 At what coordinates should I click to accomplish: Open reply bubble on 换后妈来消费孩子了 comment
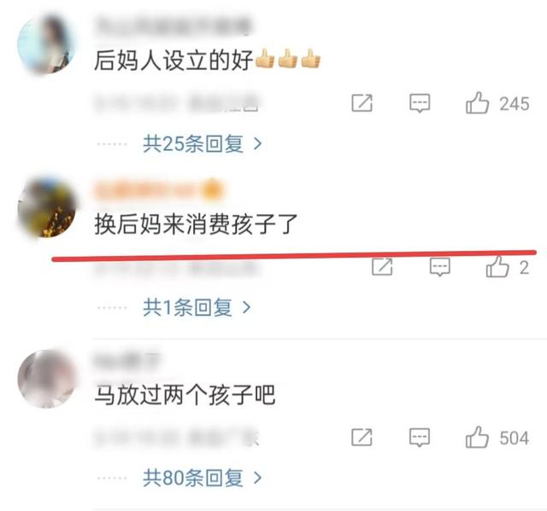click(x=439, y=267)
